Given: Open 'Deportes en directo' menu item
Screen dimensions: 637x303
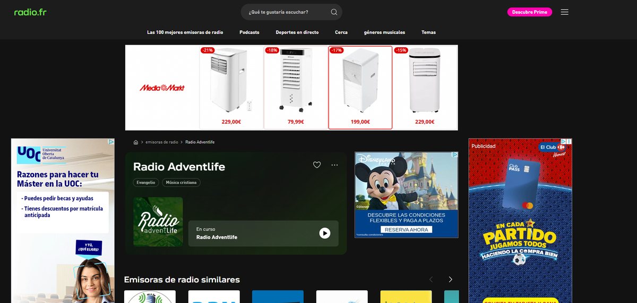Looking at the screenshot, I should click(297, 32).
